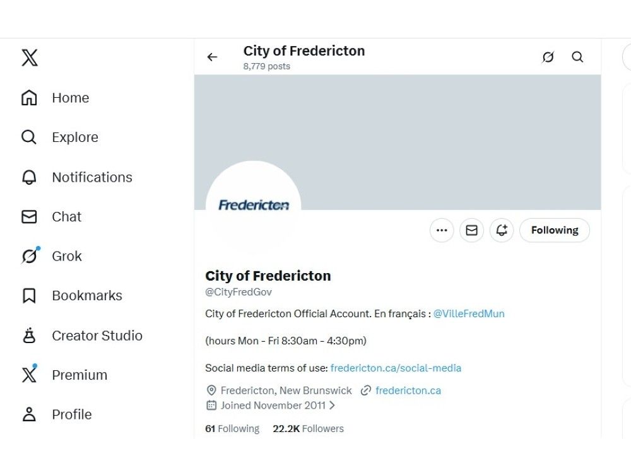Click the Grok icon in the profile header
This screenshot has height=473, width=631.
point(548,57)
